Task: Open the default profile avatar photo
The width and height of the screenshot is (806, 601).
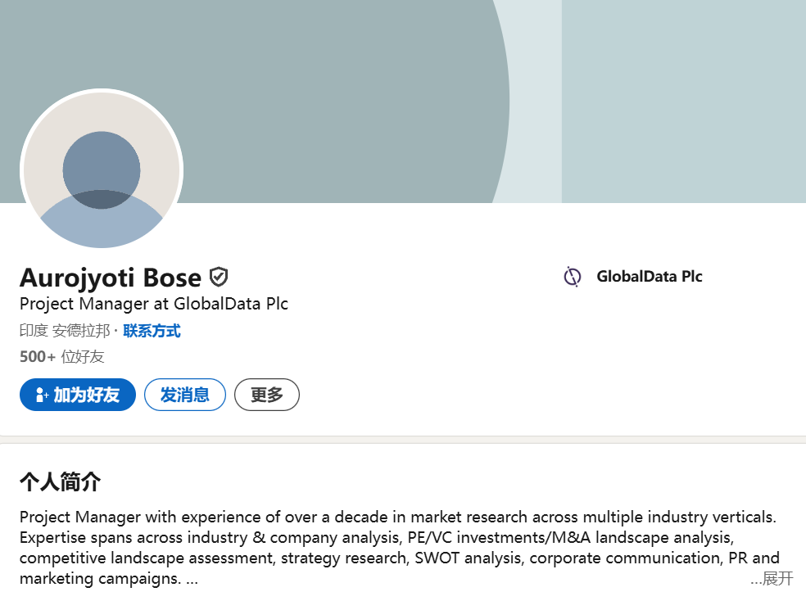Action: coord(102,169)
